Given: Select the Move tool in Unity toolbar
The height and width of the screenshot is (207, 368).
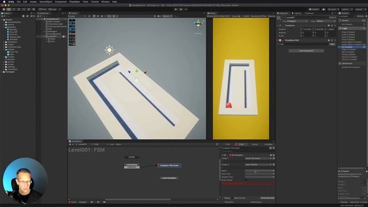Looking at the screenshot, I should [x=9, y=9].
